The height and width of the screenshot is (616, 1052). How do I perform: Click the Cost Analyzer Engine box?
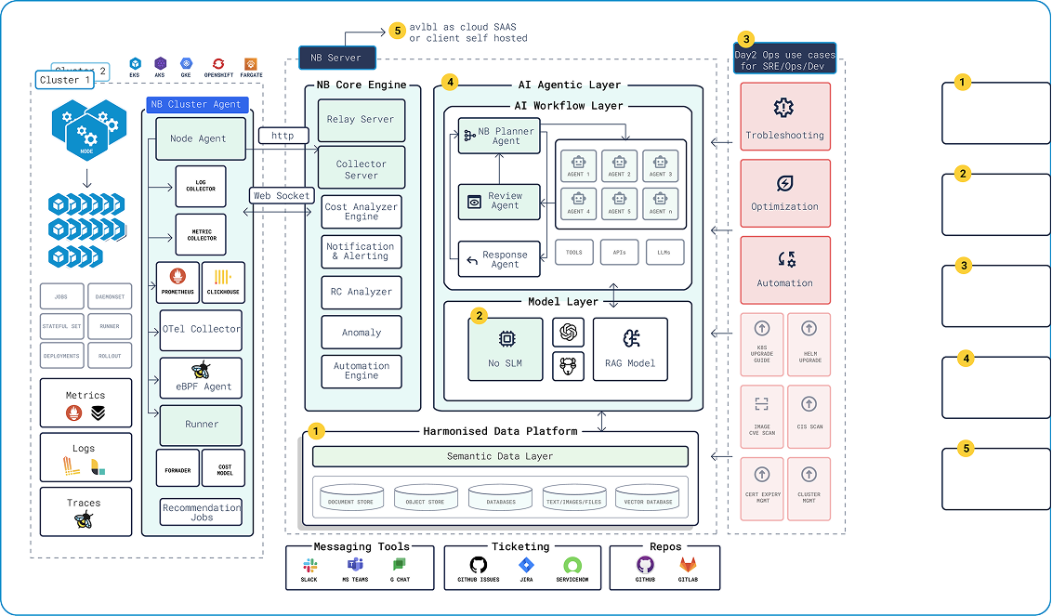point(362,212)
